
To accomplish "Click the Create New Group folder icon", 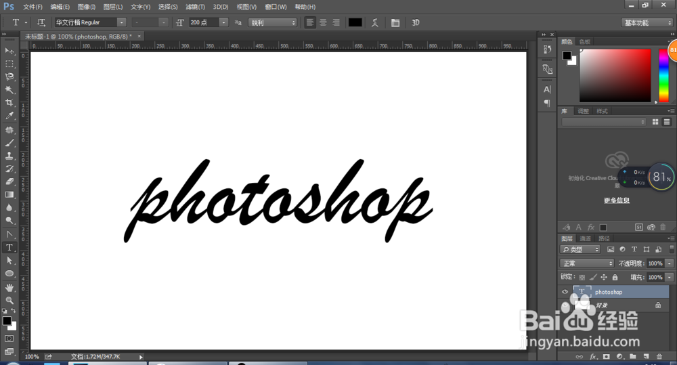I will pos(632,356).
